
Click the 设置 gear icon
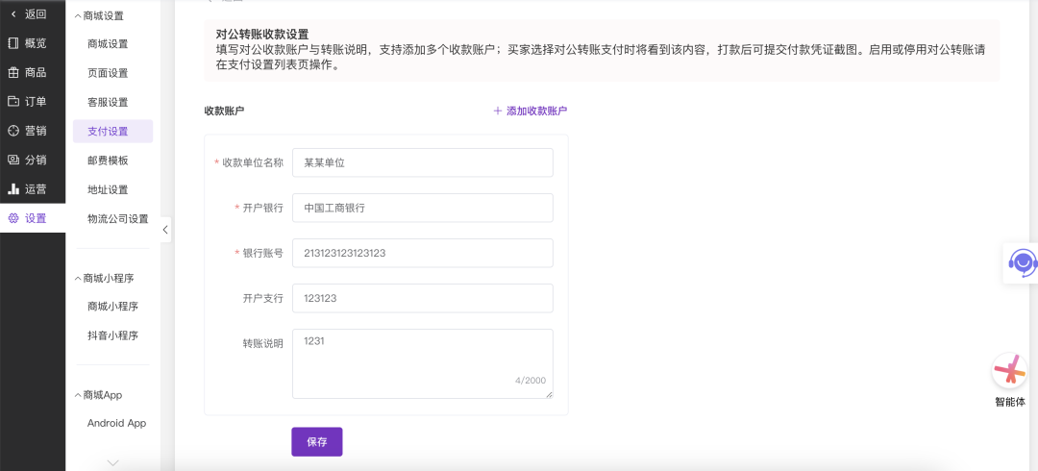(13, 218)
